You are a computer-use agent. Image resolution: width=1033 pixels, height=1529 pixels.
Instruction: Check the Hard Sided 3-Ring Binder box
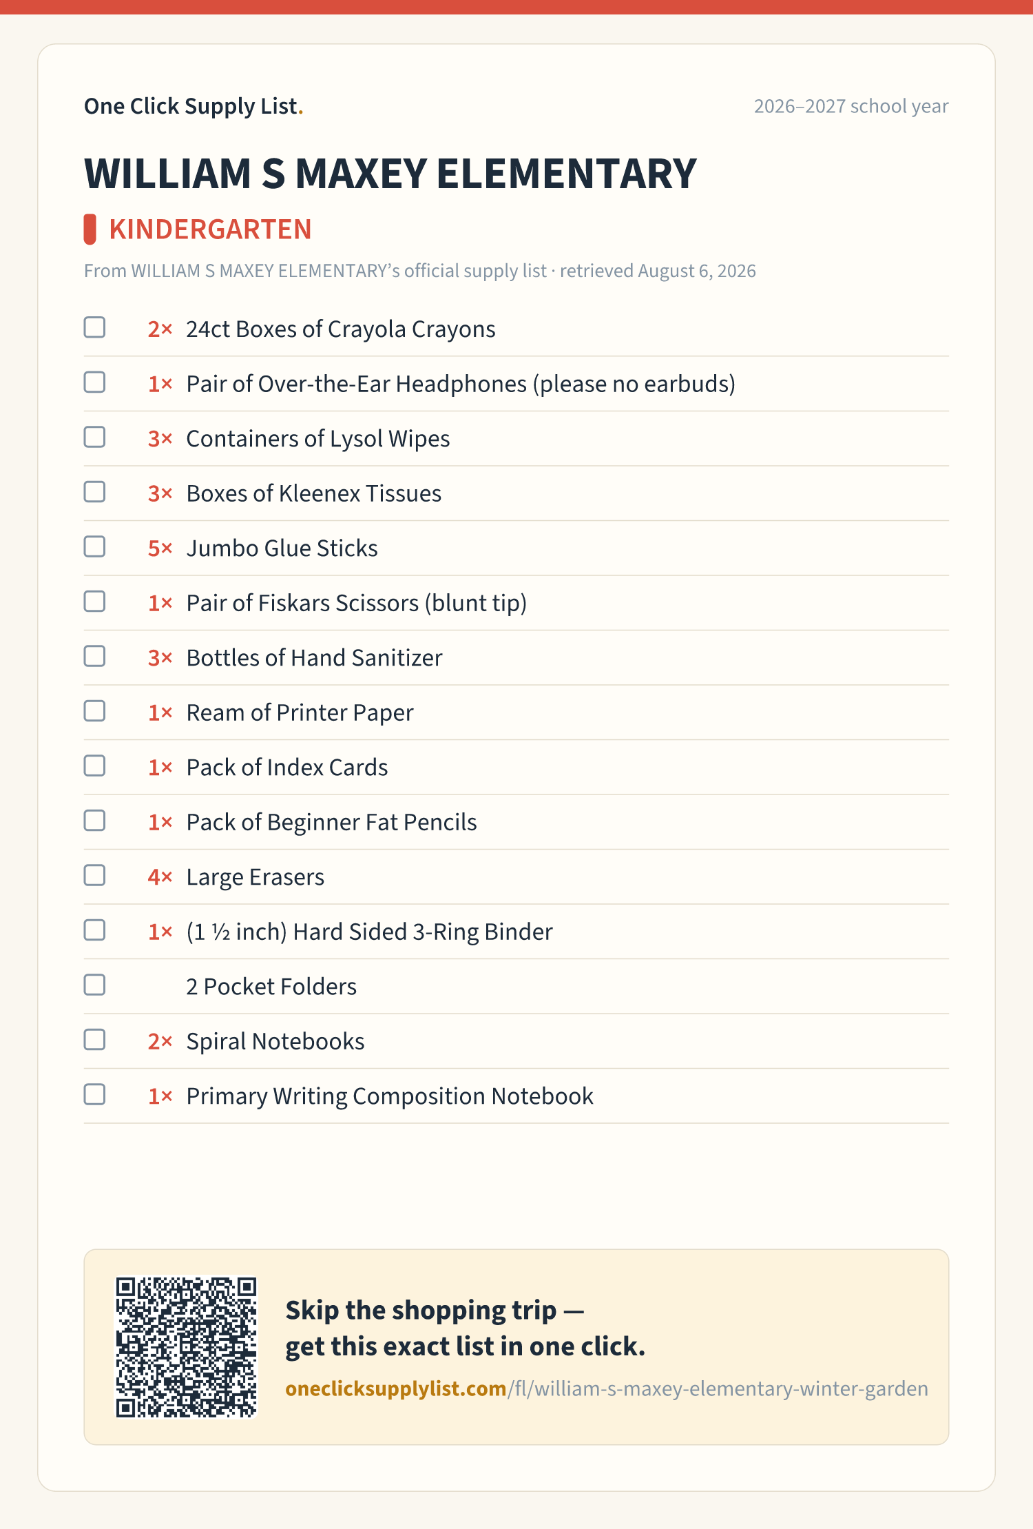tap(94, 930)
